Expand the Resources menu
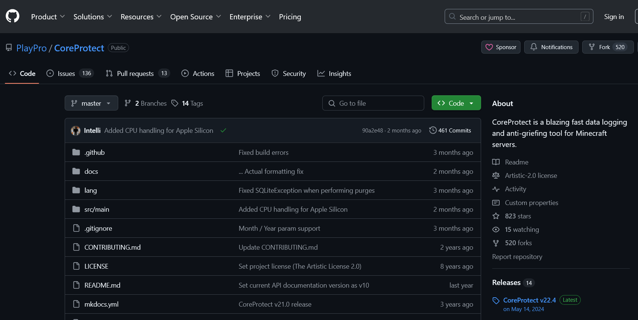The height and width of the screenshot is (320, 638). pyautogui.click(x=141, y=17)
